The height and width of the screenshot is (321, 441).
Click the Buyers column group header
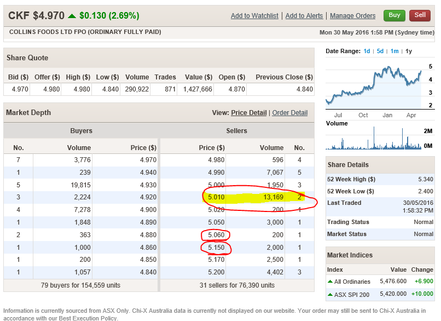[82, 131]
